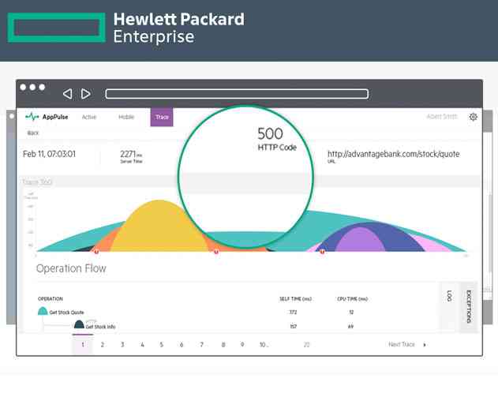The image size is (498, 412).
Task: Click the Operation Flow heading
Action: pos(71,268)
